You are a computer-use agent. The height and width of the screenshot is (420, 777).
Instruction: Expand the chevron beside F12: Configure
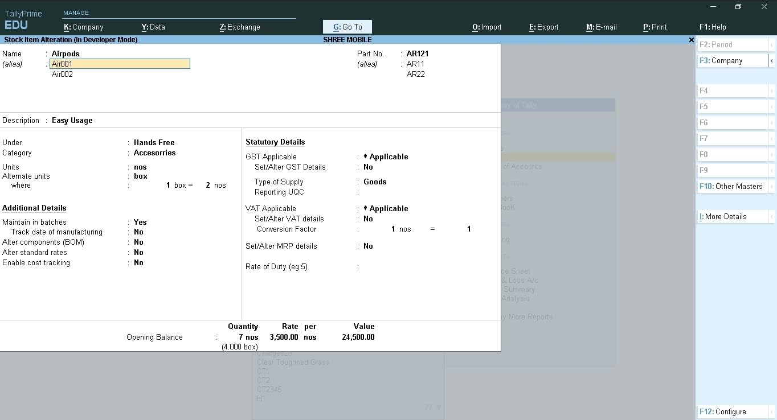pyautogui.click(x=772, y=411)
